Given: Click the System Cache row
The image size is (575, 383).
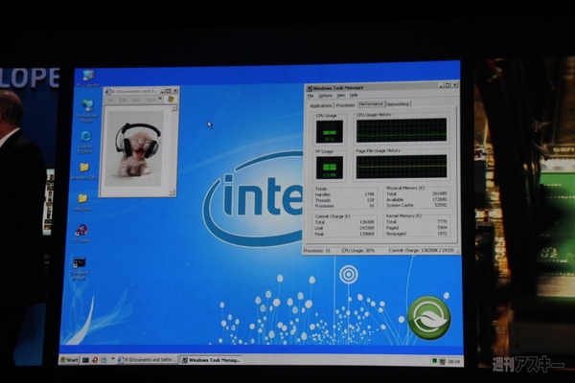Looking at the screenshot, I should [x=417, y=205].
